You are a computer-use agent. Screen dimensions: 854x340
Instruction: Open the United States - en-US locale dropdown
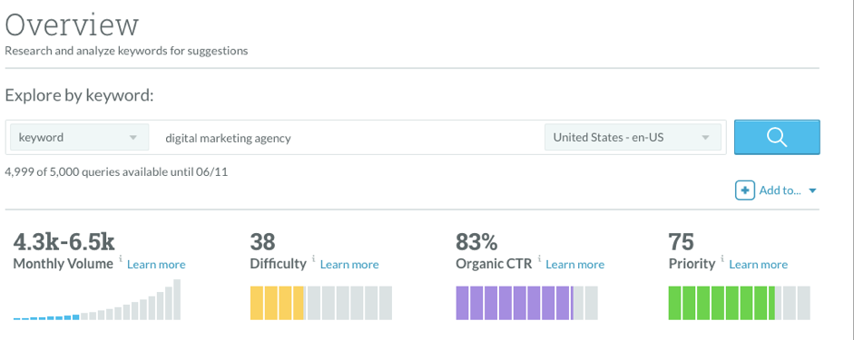633,137
